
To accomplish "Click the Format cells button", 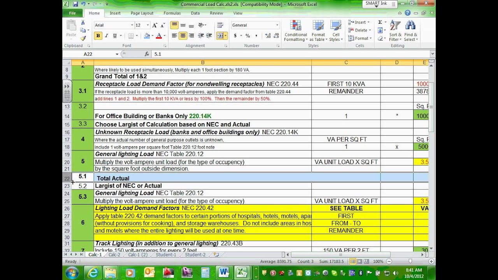I will (360, 38).
